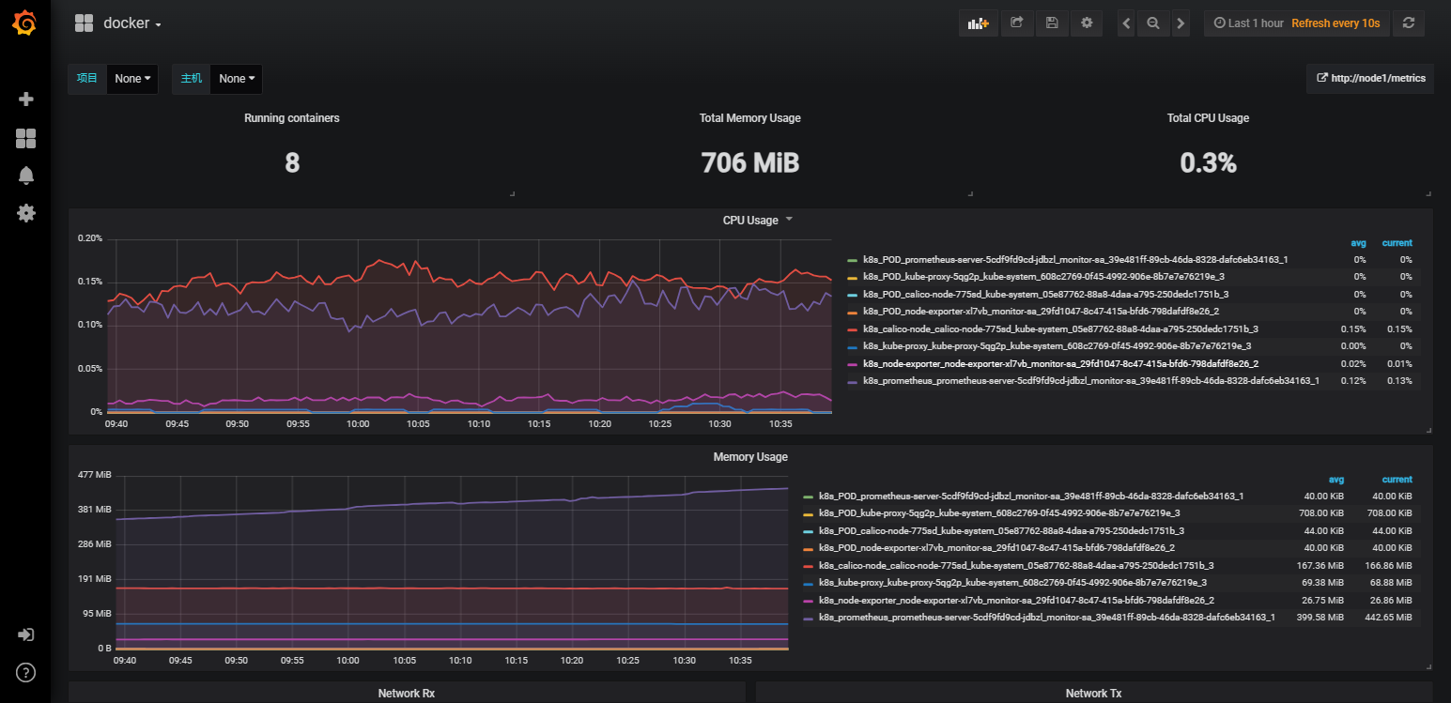Open Dashboards icon in left sidebar
Image resolution: width=1451 pixels, height=703 pixels.
click(x=26, y=139)
